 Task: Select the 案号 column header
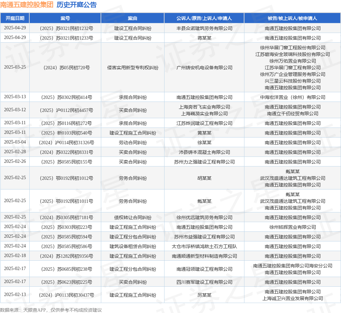[x=65, y=18]
